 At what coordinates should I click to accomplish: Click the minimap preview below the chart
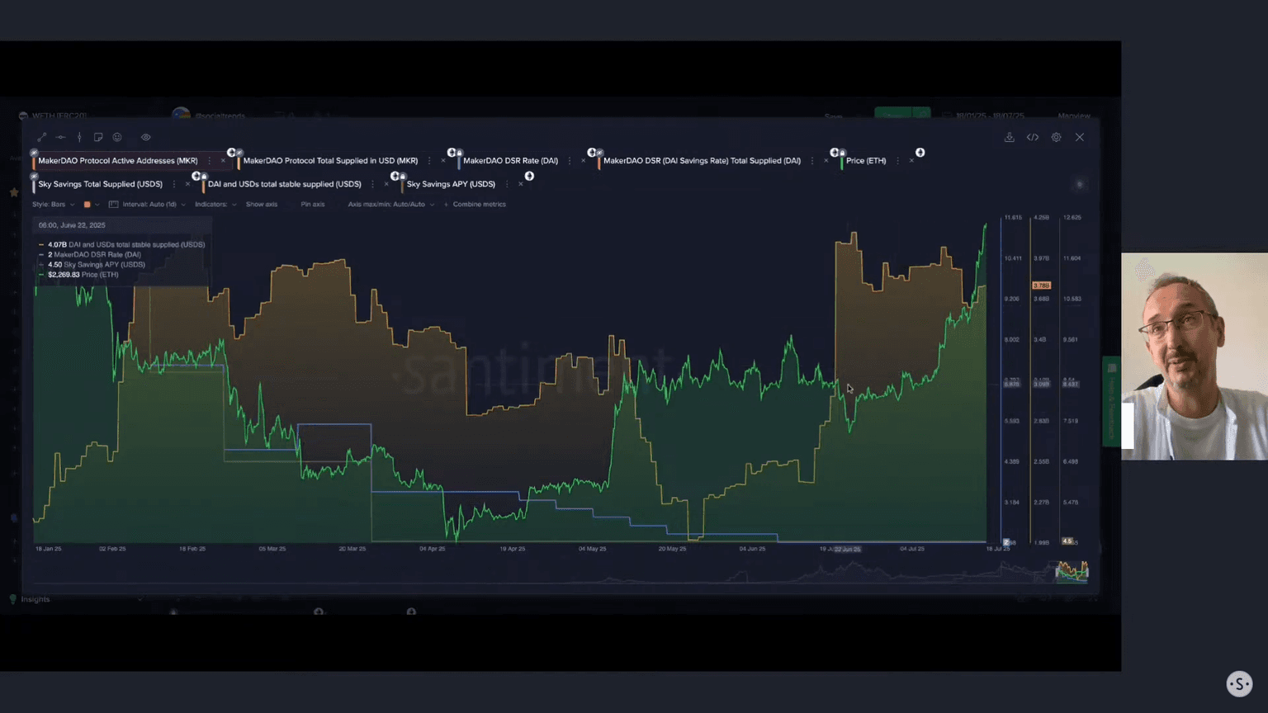1071,570
